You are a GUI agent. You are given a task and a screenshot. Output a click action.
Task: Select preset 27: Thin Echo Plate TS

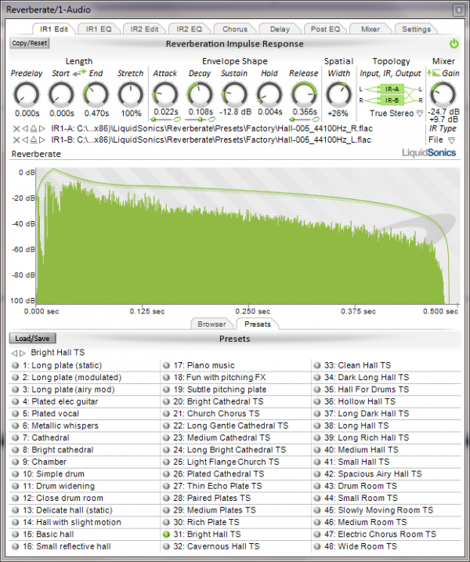tap(236, 486)
